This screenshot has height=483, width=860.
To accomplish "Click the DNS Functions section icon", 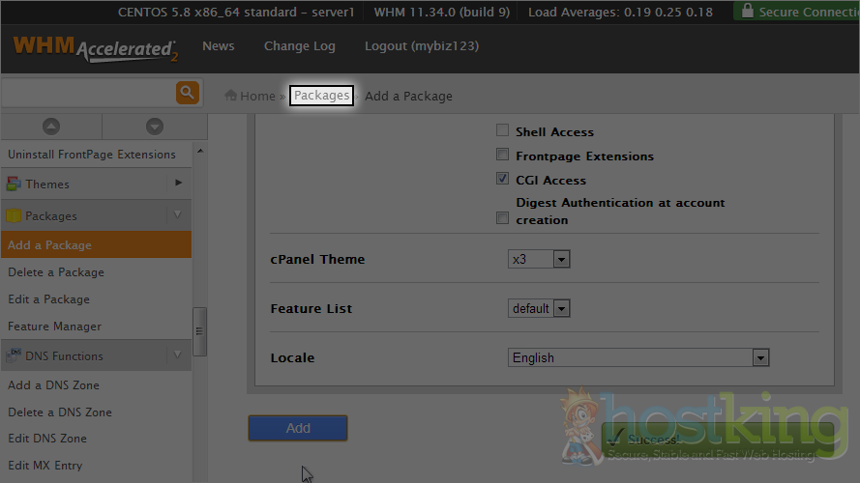I will (14, 355).
